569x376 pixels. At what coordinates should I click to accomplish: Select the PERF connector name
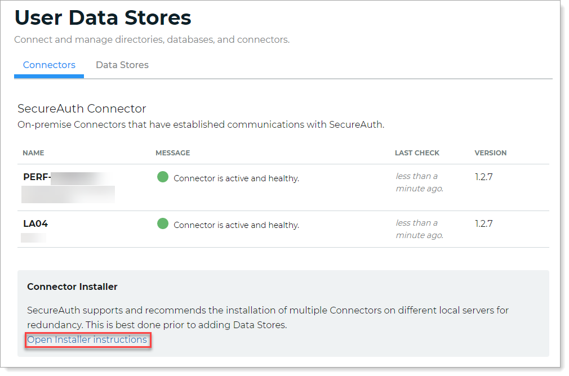[36, 177]
